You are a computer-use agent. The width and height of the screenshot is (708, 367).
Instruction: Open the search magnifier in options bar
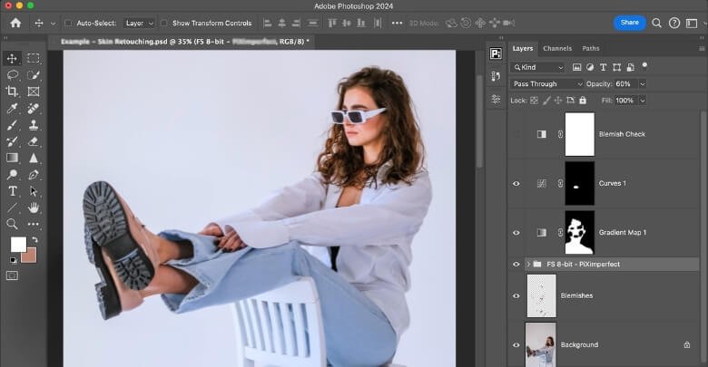pos(656,23)
